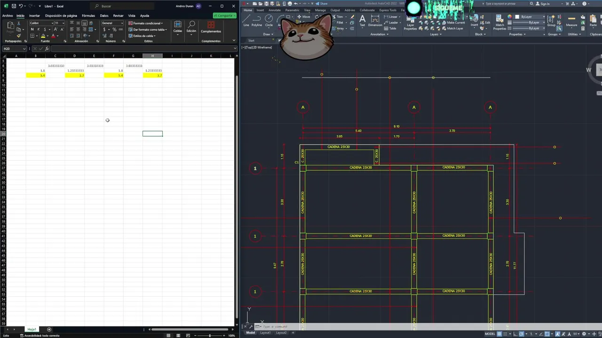Save the Excel workbook with the disk icon

click(x=14, y=6)
